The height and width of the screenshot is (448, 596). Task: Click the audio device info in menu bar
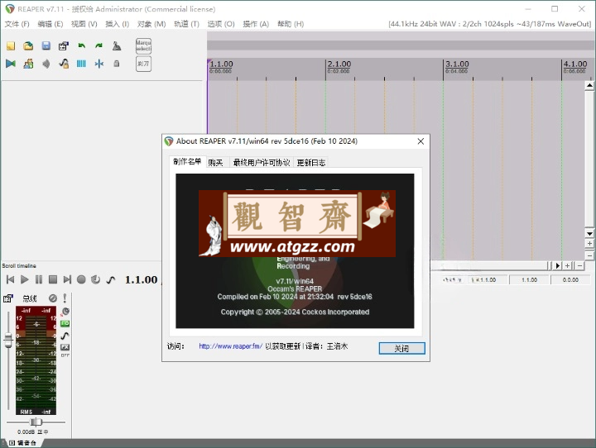(x=489, y=24)
